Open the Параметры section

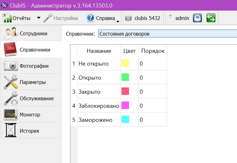[x=31, y=82]
